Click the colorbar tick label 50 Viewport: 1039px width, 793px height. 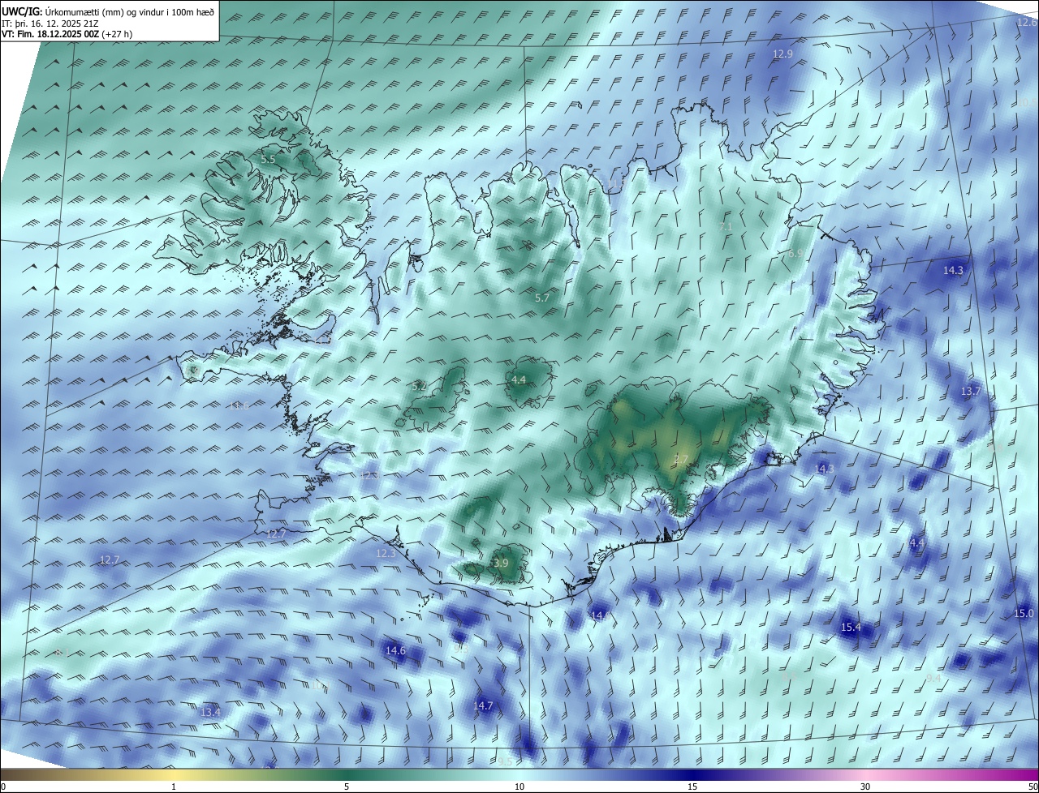click(x=1033, y=787)
